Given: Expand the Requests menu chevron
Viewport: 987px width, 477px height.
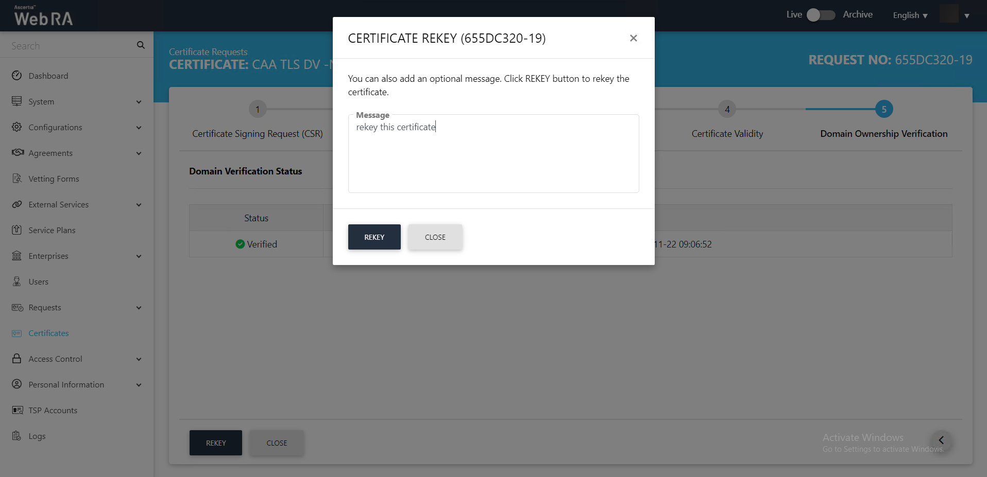Looking at the screenshot, I should [139, 308].
